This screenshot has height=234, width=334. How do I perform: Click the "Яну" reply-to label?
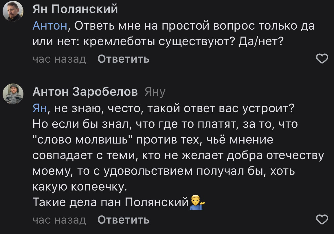pyautogui.click(x=155, y=92)
